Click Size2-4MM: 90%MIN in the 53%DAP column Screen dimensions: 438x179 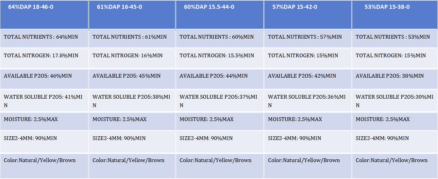click(x=395, y=142)
